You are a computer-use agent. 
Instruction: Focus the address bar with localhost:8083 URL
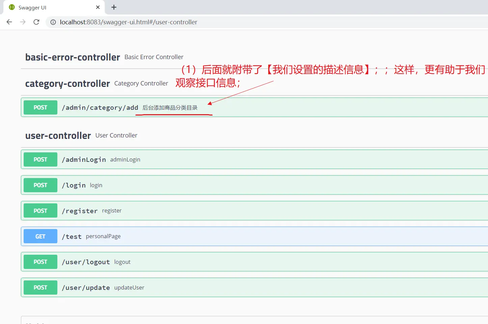coord(267,22)
